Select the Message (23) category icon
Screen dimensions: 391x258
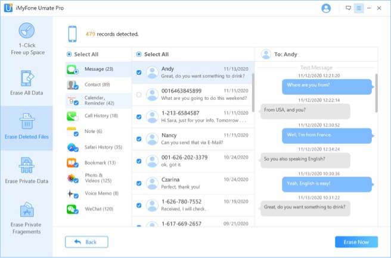(x=73, y=70)
